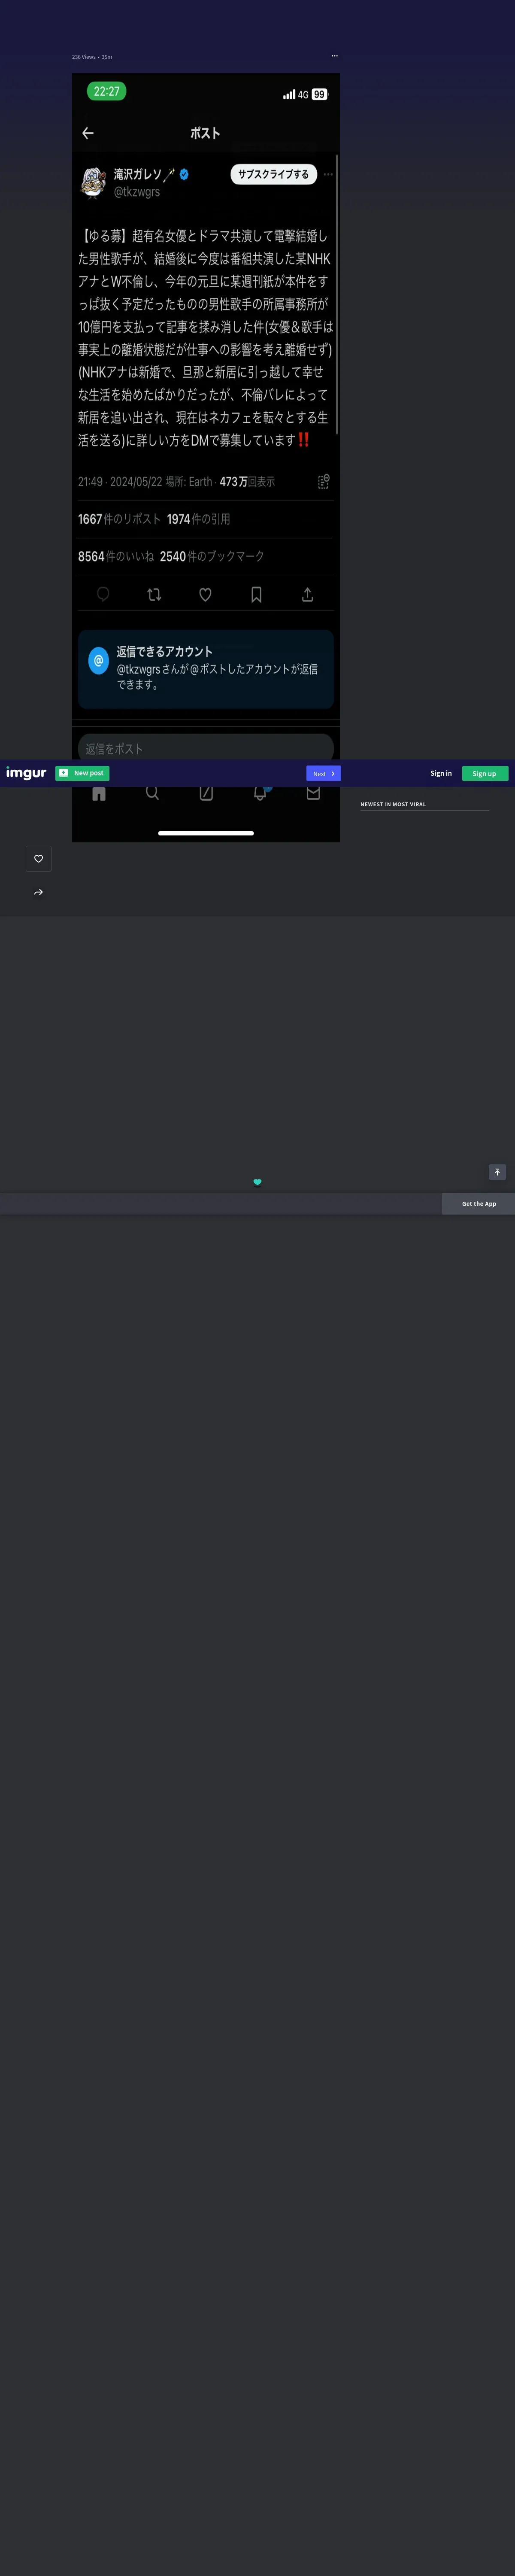The width and height of the screenshot is (515, 2576).
Task: Go to the Next post
Action: point(323,773)
